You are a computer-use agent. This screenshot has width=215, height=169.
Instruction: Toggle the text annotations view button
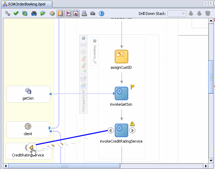tap(68, 14)
